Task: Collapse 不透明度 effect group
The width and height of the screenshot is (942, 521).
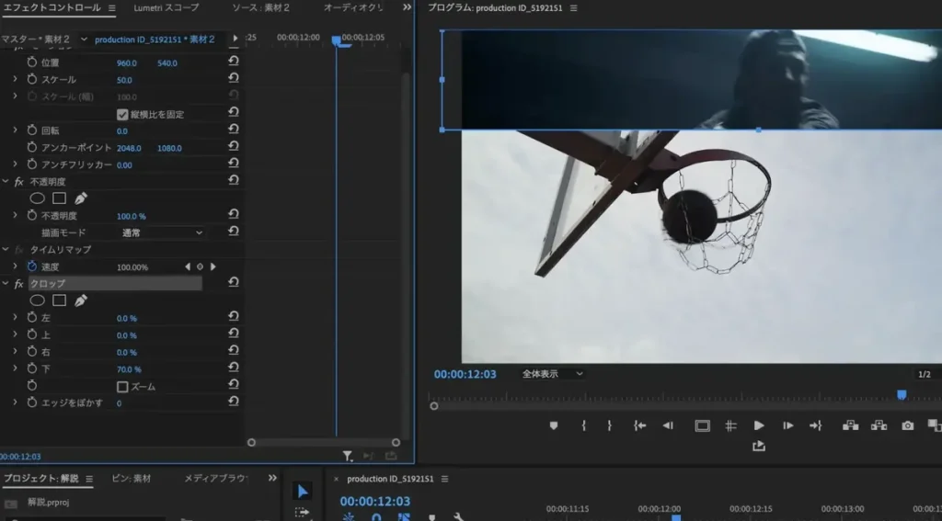Action: (6, 181)
